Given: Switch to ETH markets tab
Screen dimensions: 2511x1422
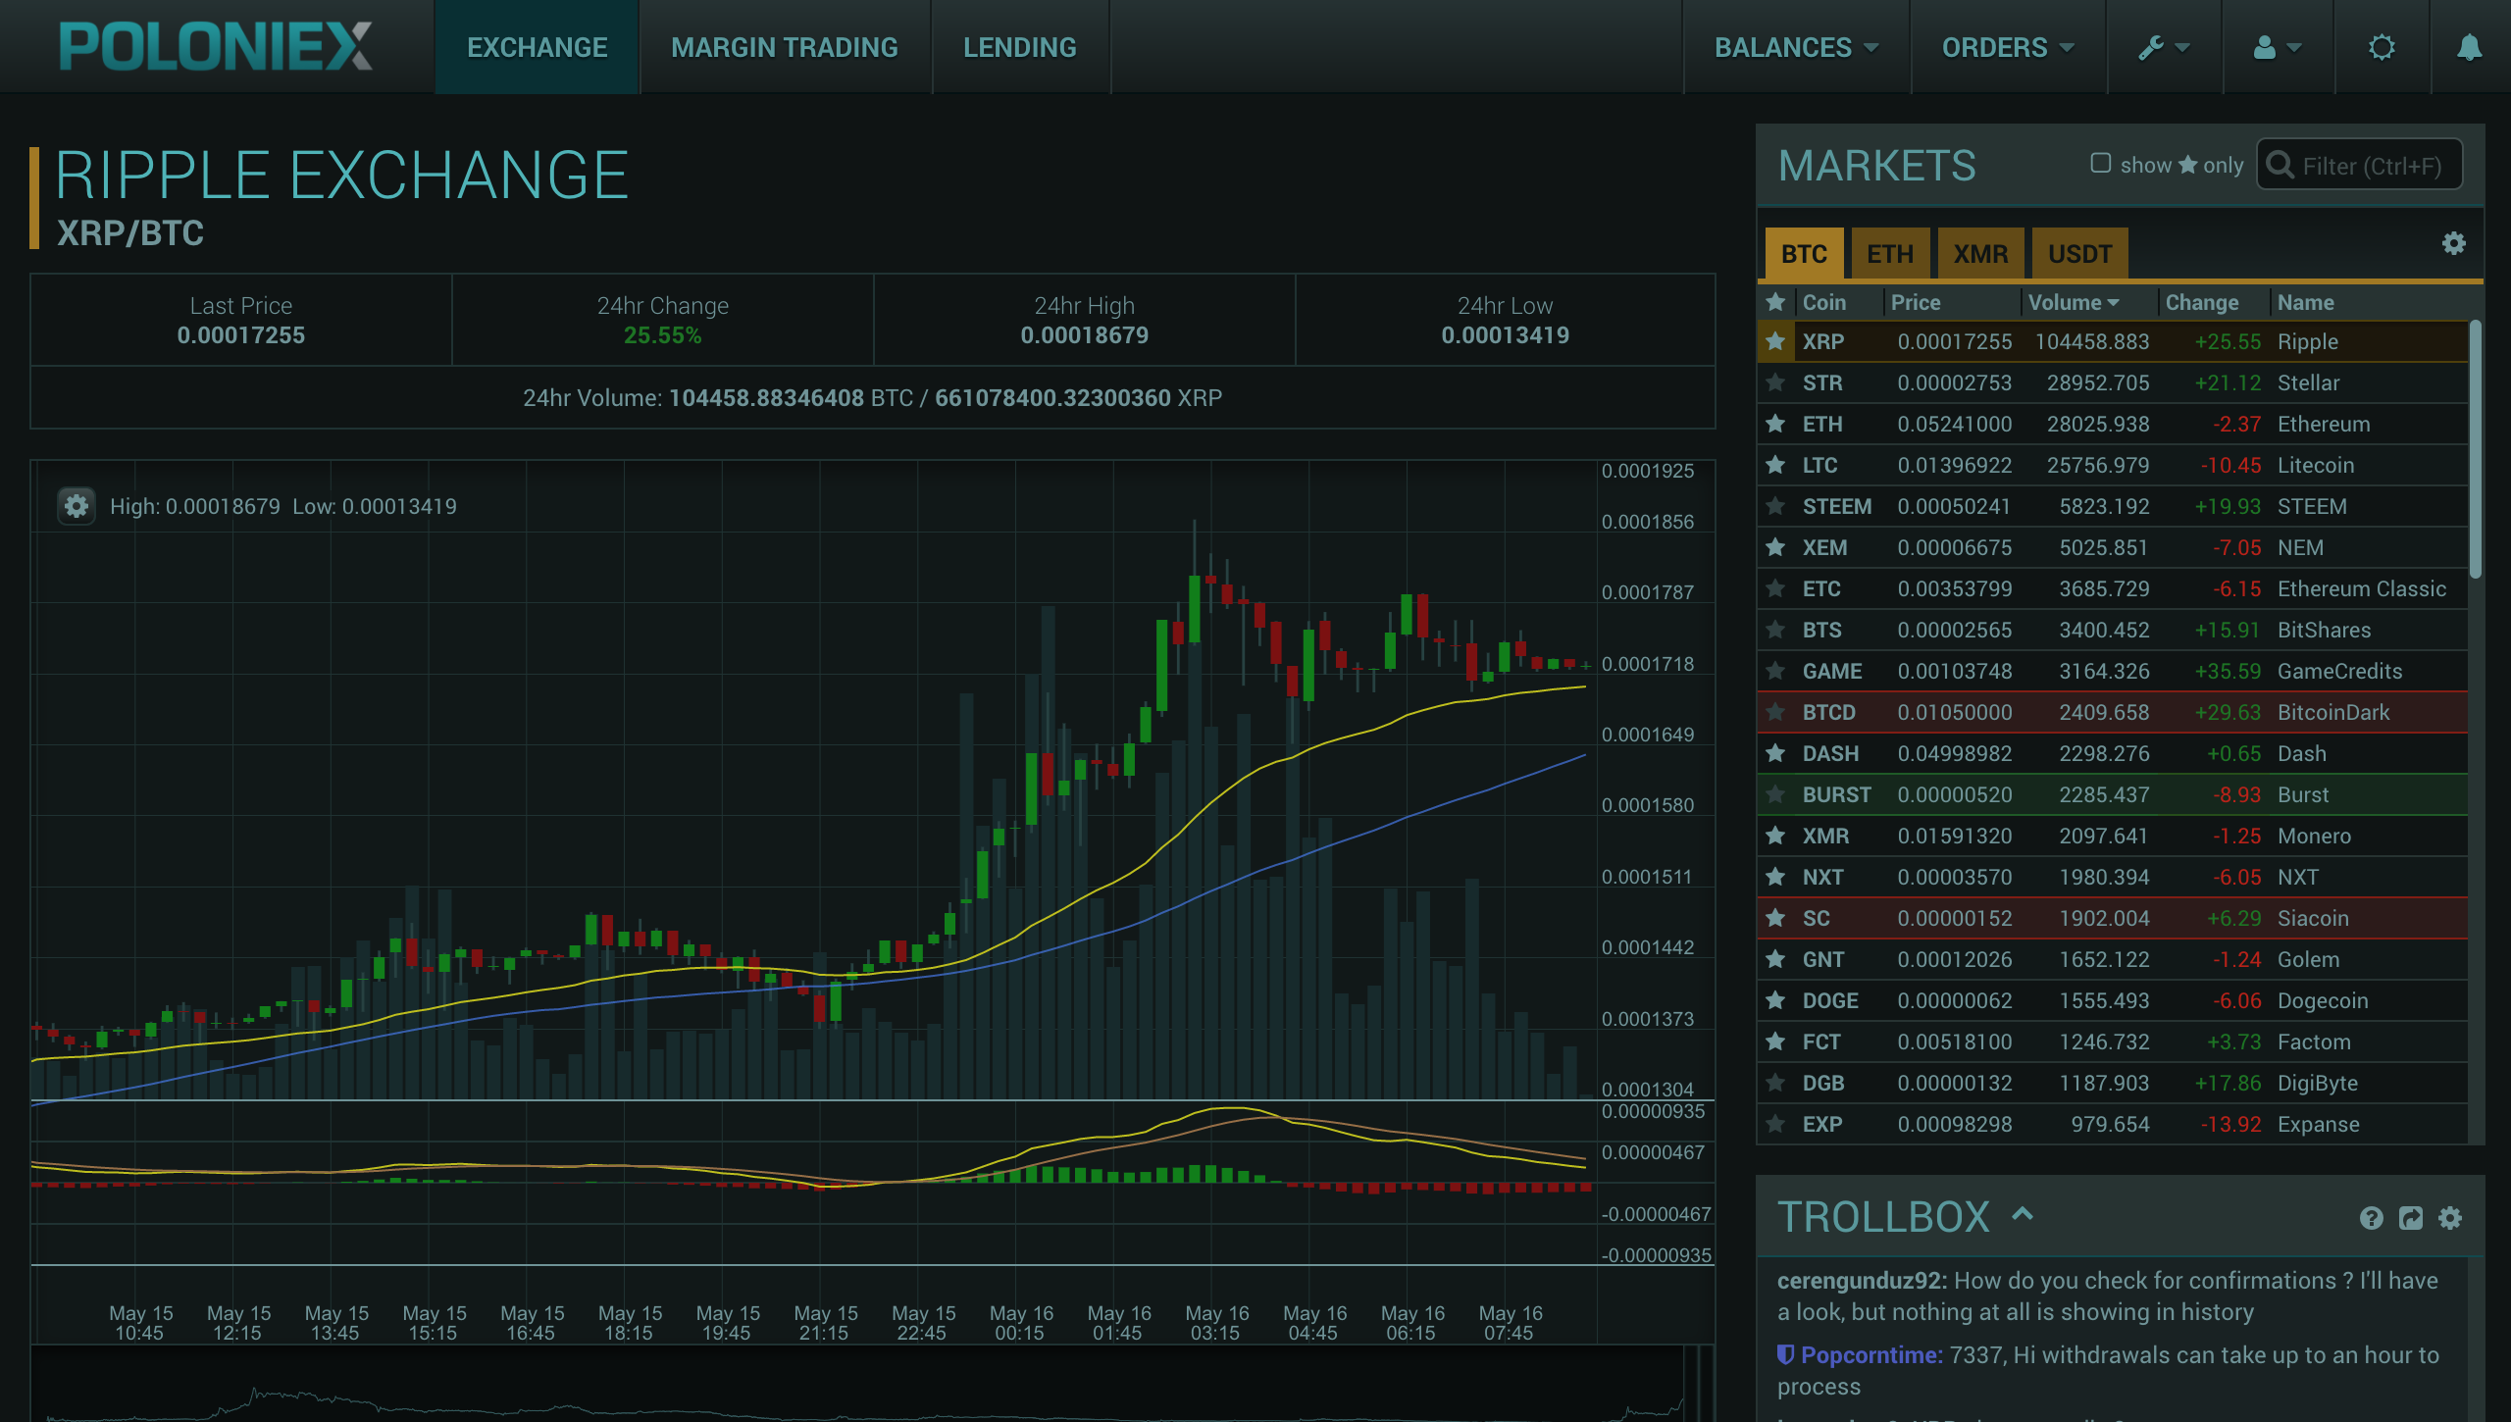Looking at the screenshot, I should (x=1890, y=254).
